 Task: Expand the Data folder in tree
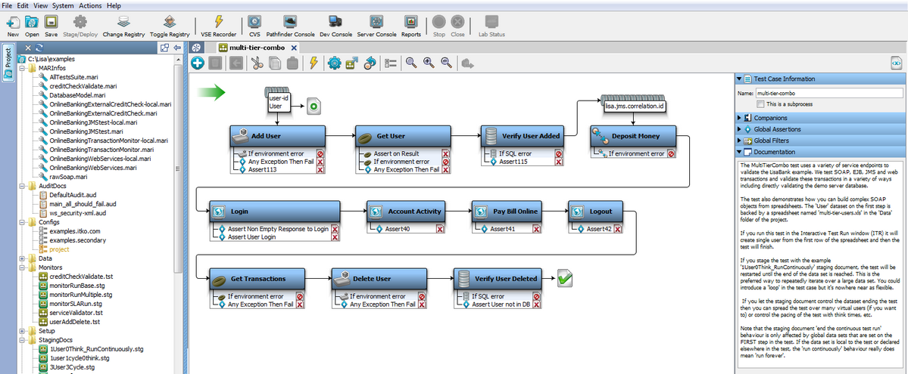pyautogui.click(x=22, y=258)
